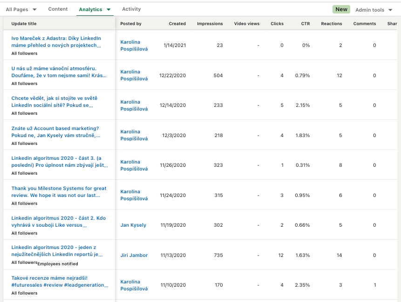Click the Created column header
The image size is (401, 302).
click(x=177, y=24)
